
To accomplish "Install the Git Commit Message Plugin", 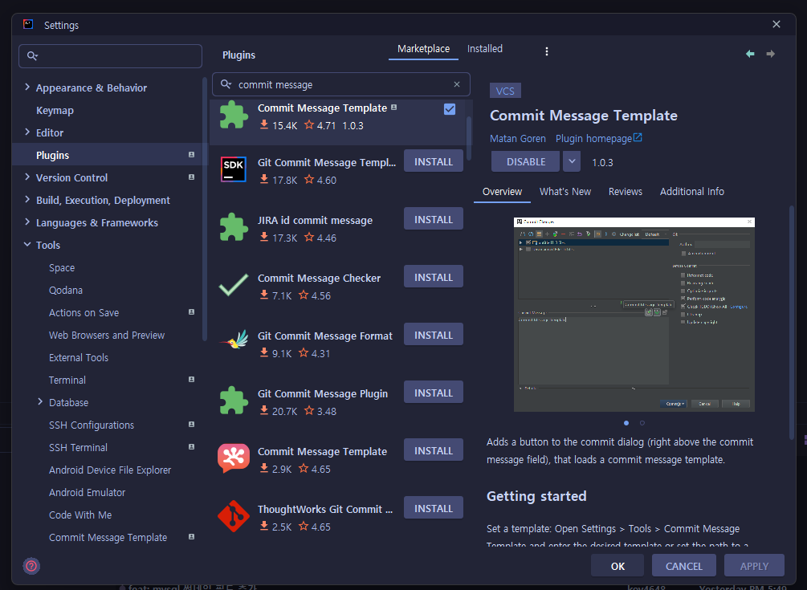I will (x=433, y=392).
